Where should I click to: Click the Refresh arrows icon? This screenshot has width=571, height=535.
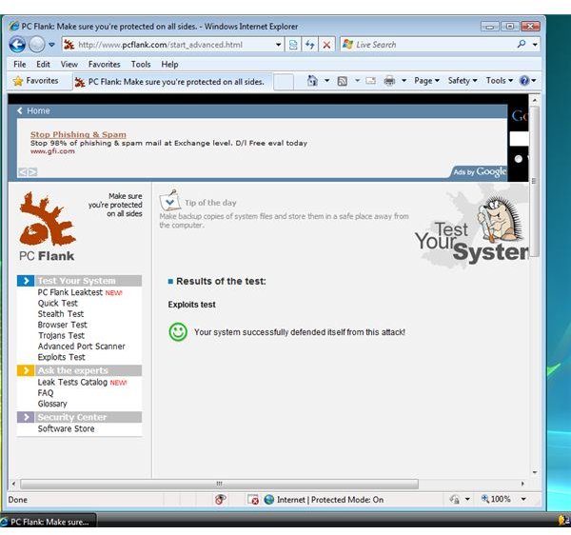click(x=310, y=45)
